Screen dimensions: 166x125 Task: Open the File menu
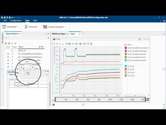[5, 20]
